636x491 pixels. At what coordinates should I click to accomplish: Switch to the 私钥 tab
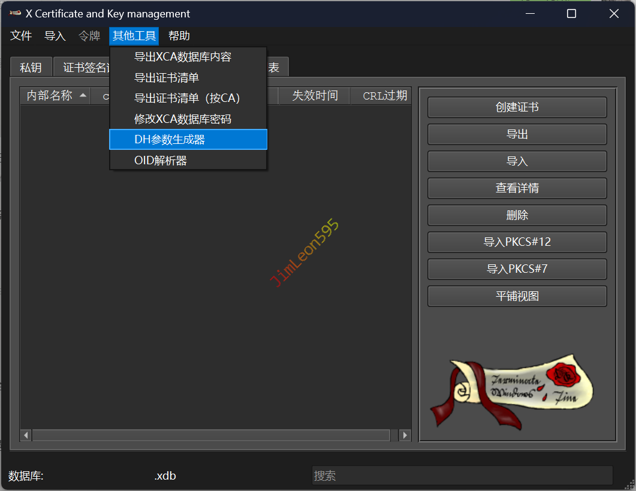[x=31, y=68]
